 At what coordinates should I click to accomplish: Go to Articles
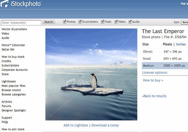point(7,102)
